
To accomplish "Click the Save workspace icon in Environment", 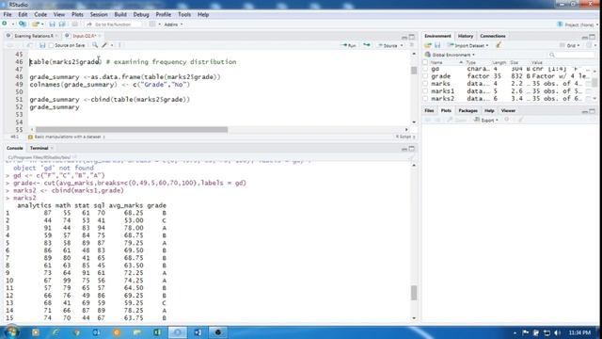I will pyautogui.click(x=437, y=45).
